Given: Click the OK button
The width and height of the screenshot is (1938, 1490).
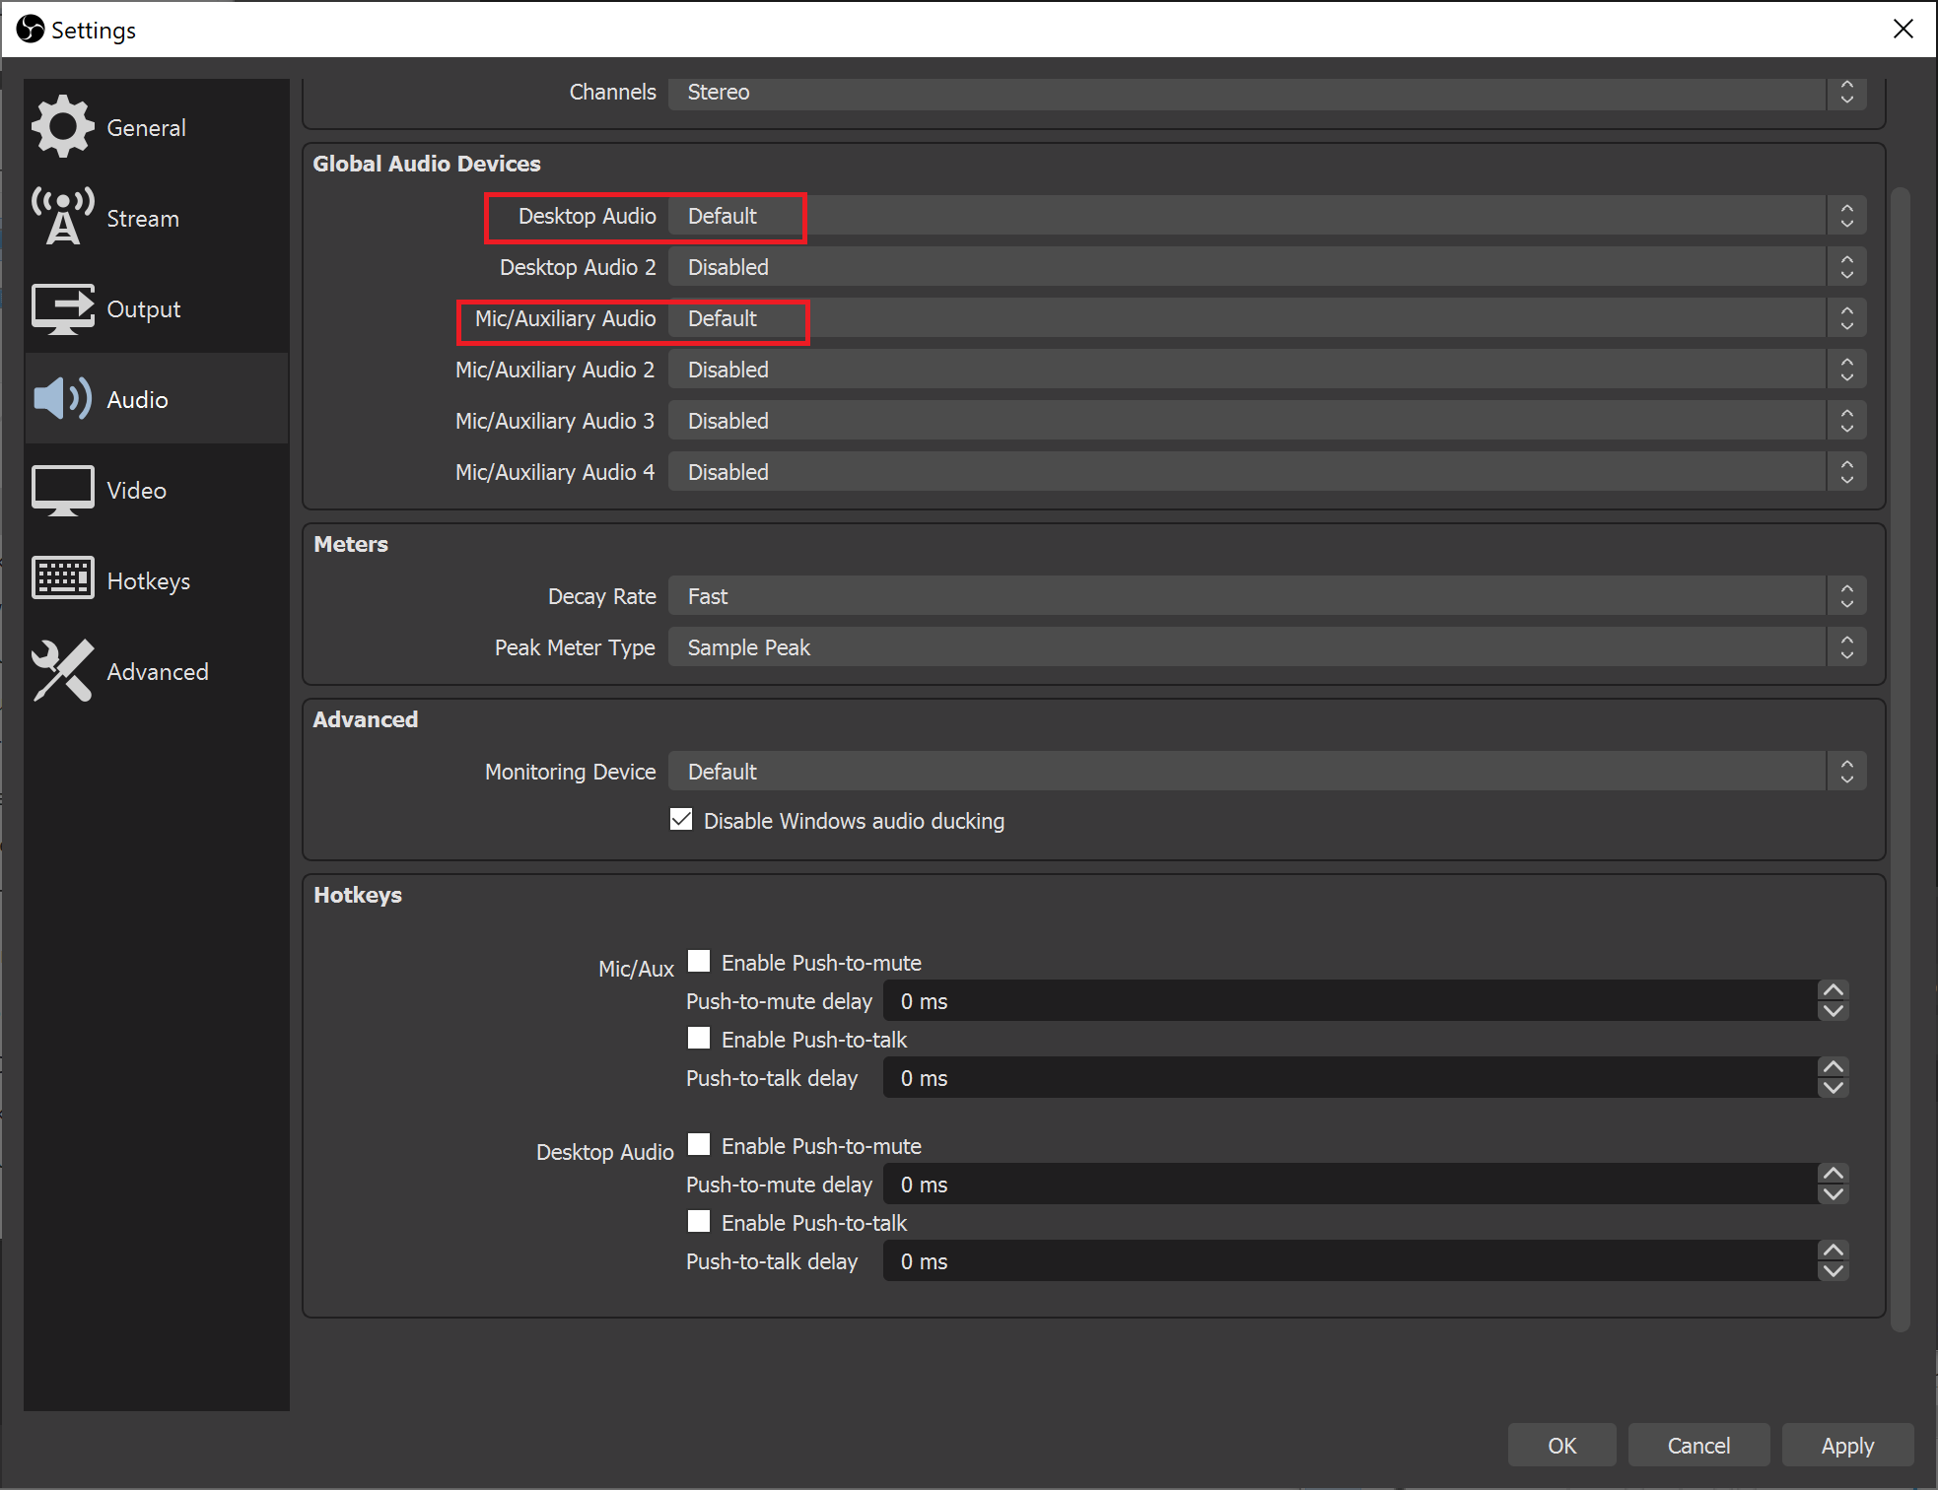Looking at the screenshot, I should coord(1561,1445).
